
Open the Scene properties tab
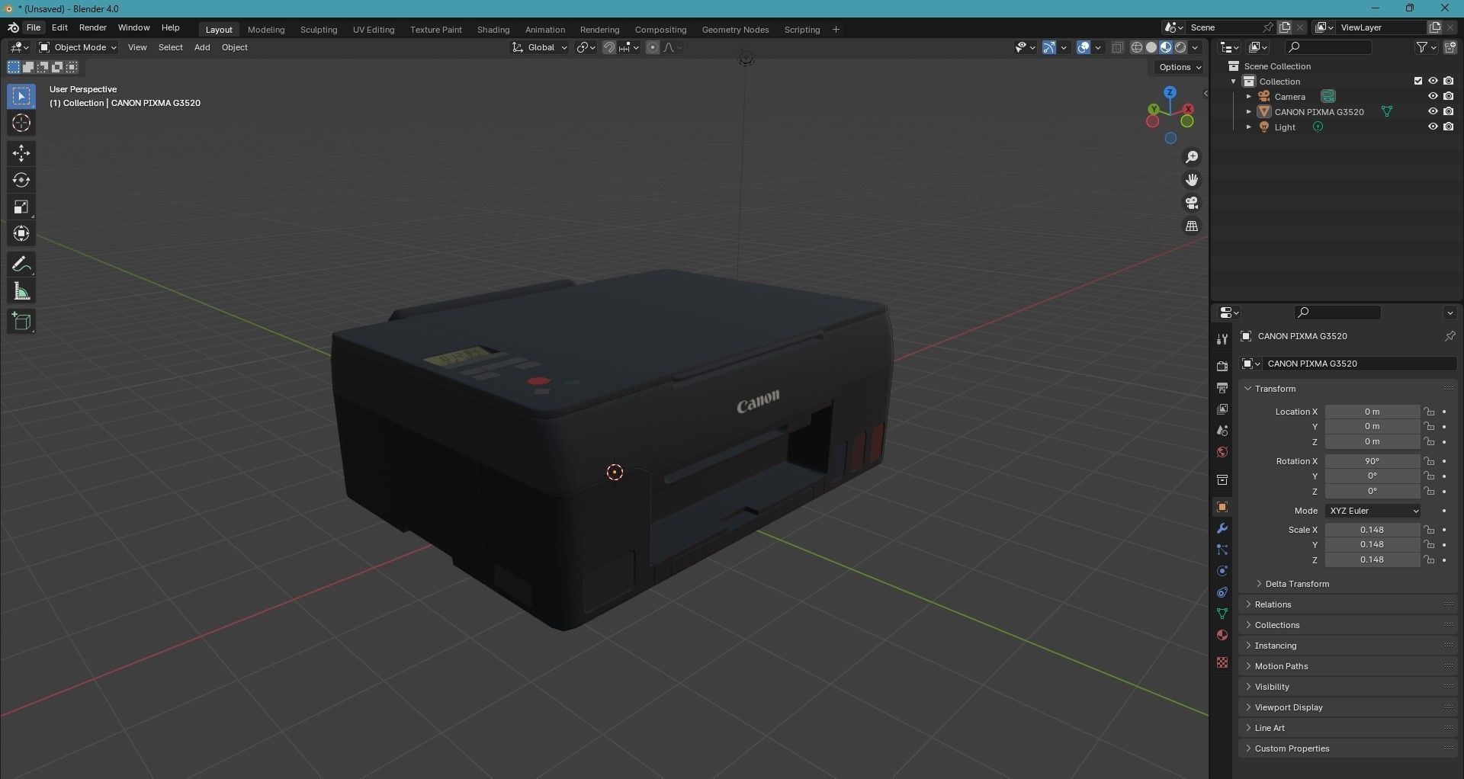[1222, 431]
